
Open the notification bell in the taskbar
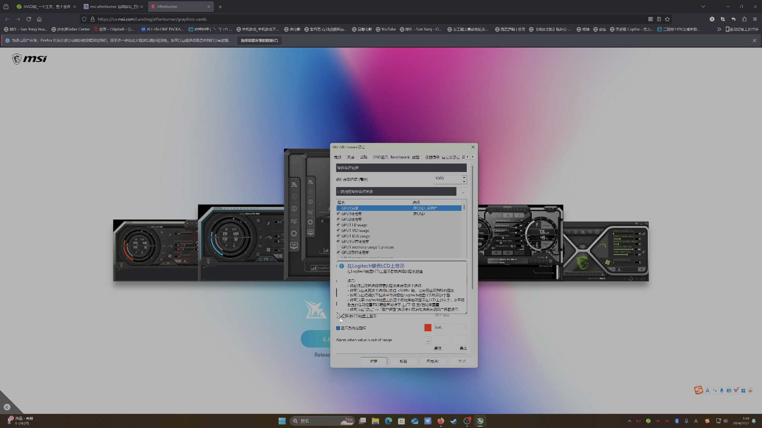click(x=754, y=421)
